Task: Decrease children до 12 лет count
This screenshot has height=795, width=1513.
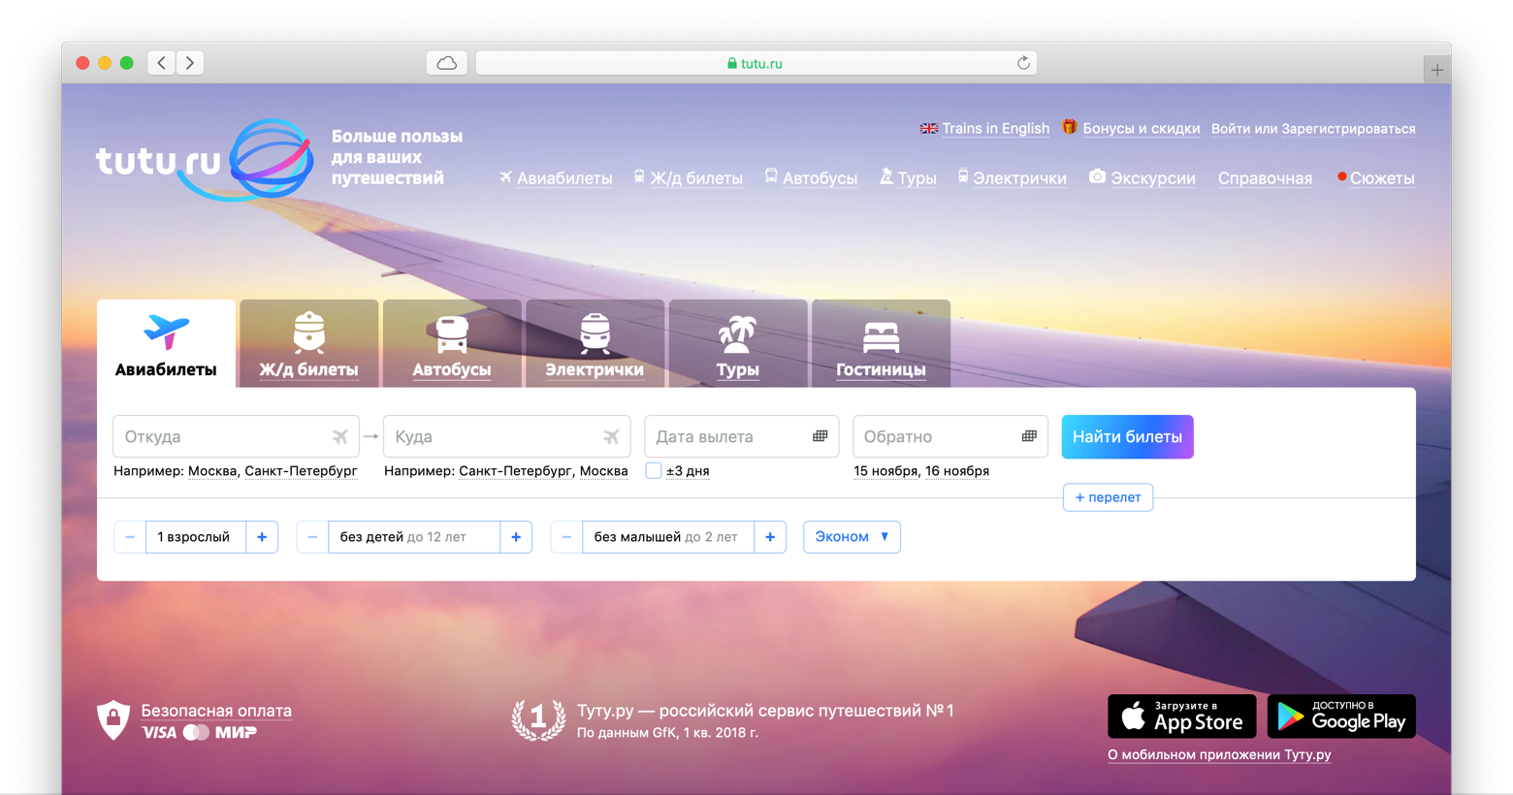Action: (x=312, y=537)
